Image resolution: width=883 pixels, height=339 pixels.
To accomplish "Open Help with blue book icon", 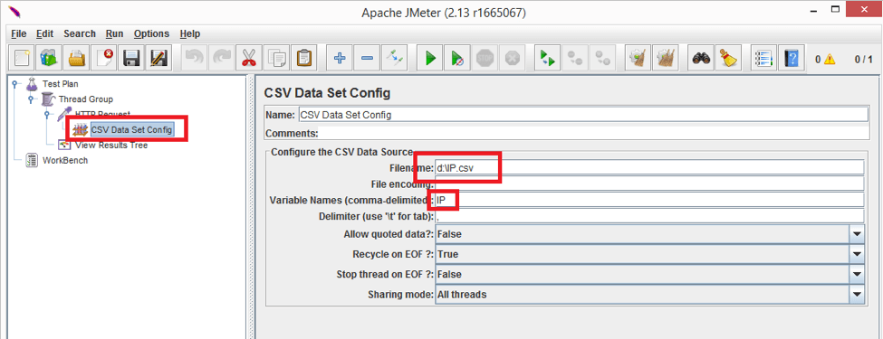I will pos(792,57).
